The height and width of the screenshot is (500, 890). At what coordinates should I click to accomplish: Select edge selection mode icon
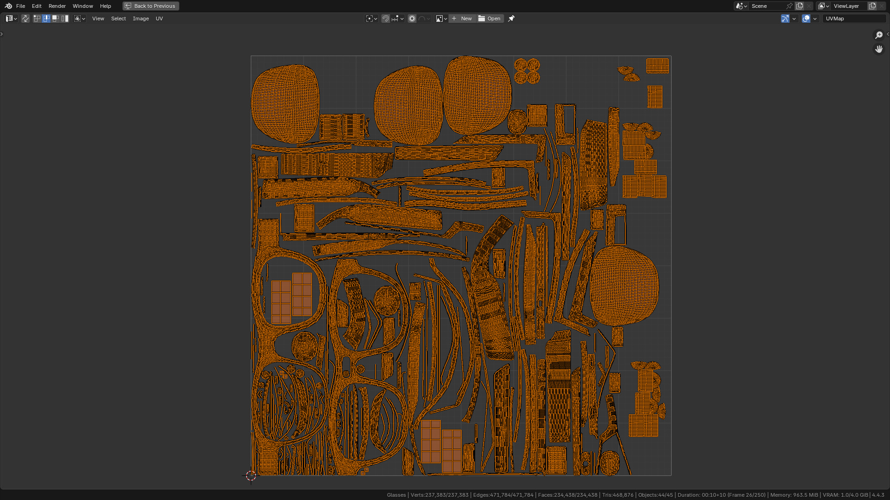(x=46, y=19)
